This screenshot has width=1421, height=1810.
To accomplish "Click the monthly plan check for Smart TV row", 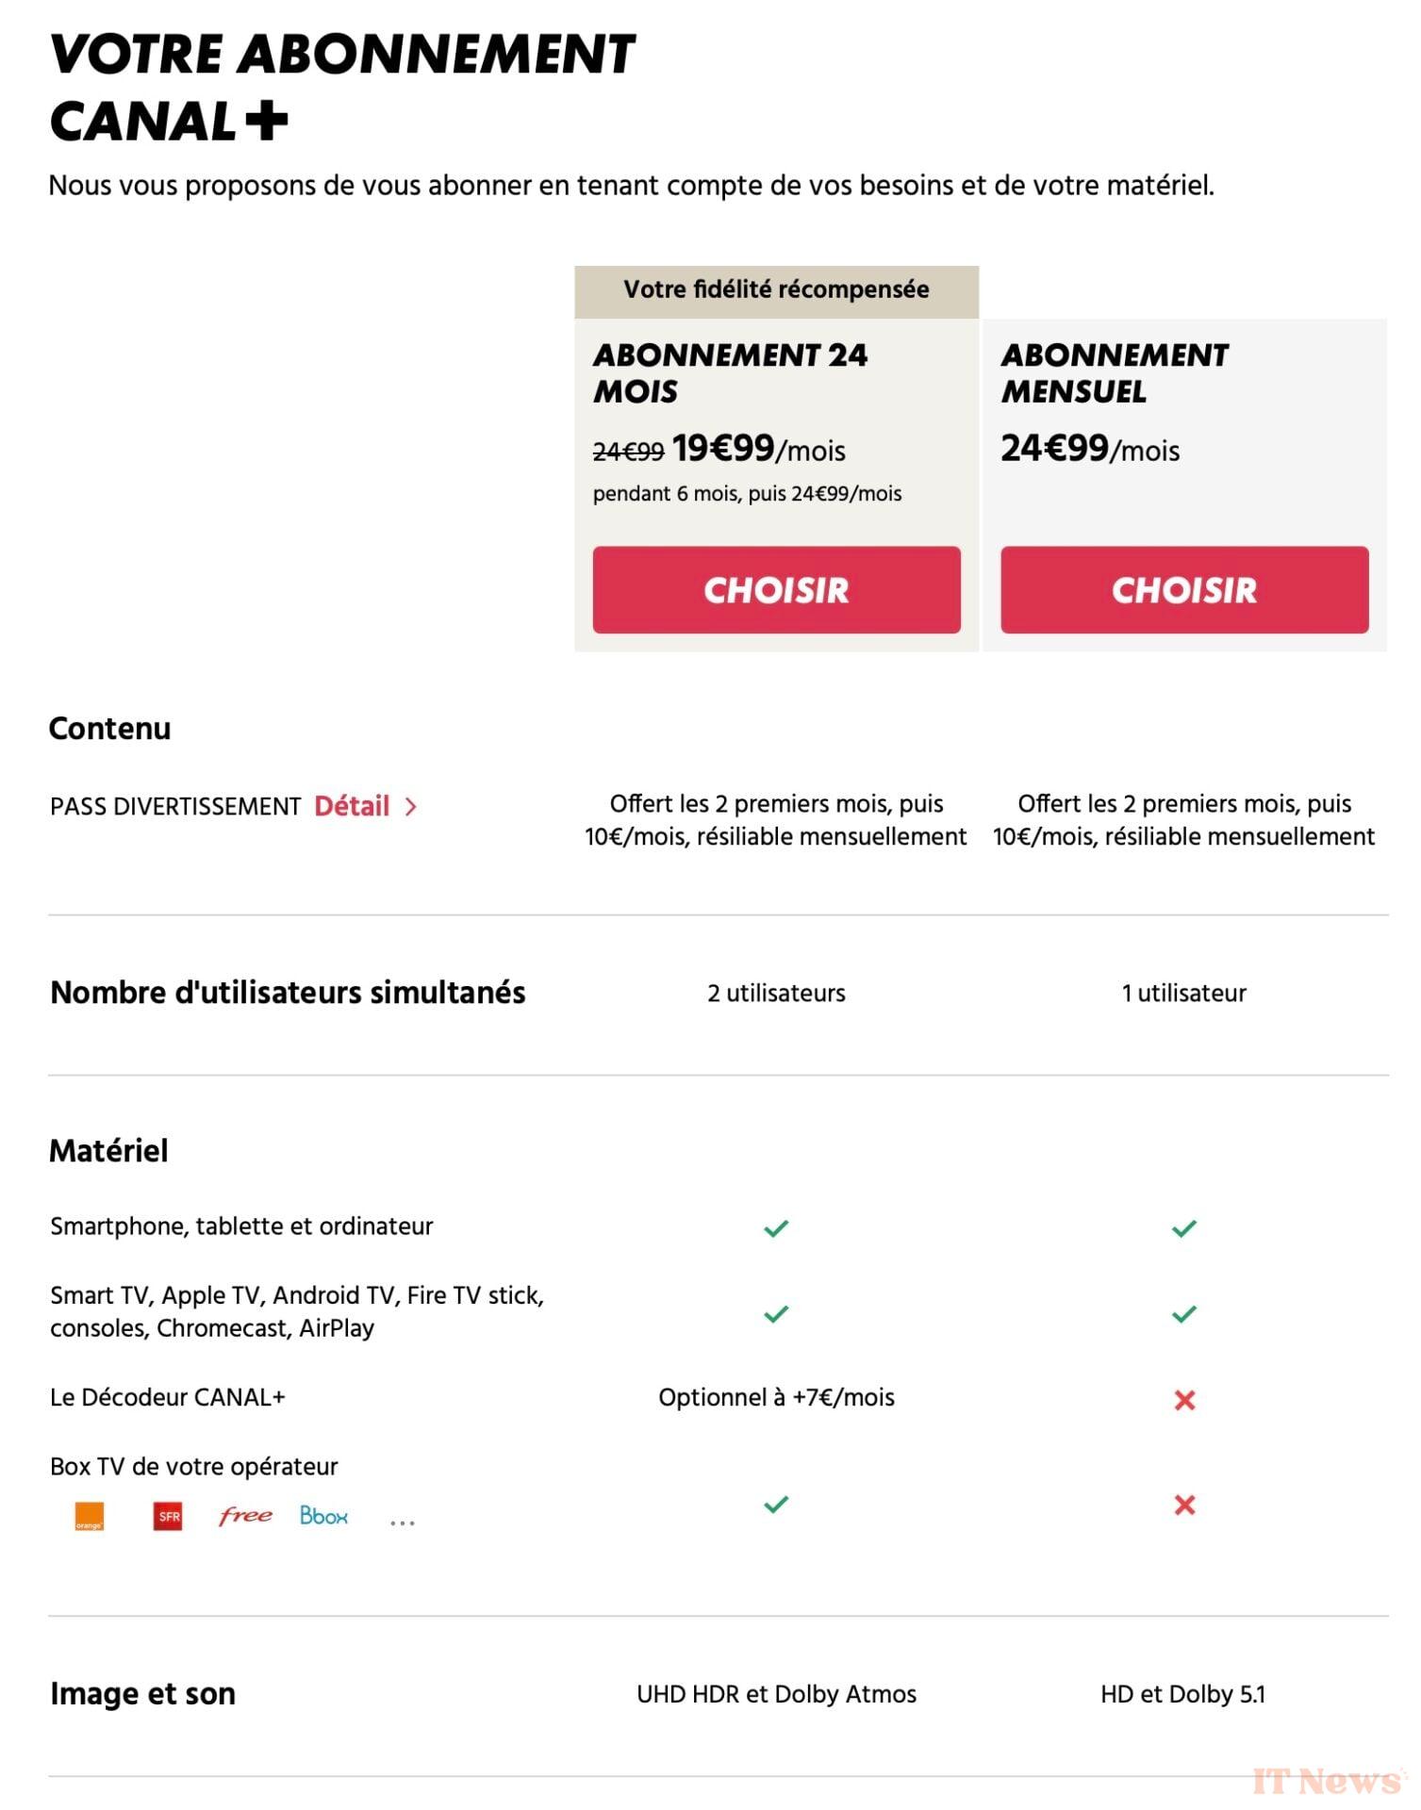I will pyautogui.click(x=1183, y=1314).
